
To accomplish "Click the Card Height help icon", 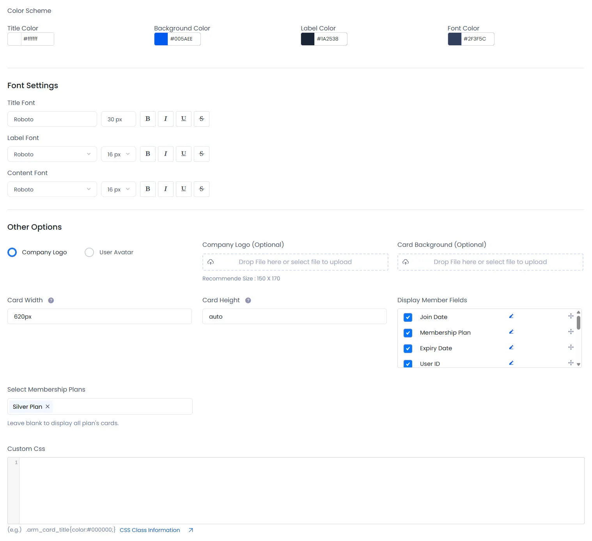I will pos(248,300).
